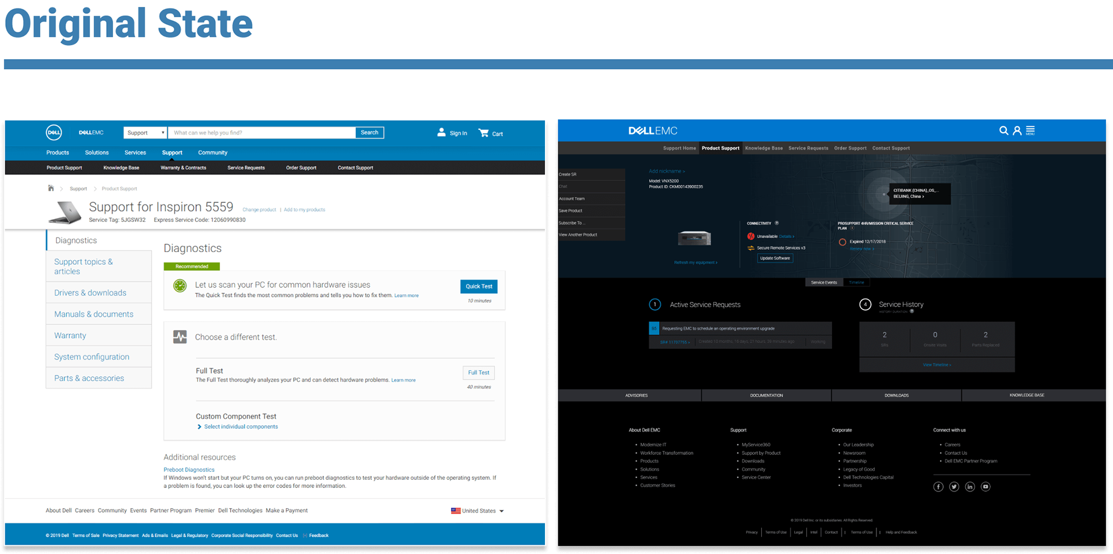Click the help icon beside HISTORY DURATION
This screenshot has height=554, width=1113.
(x=912, y=311)
